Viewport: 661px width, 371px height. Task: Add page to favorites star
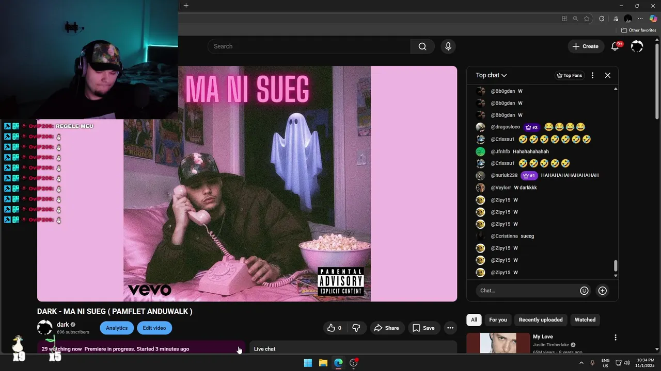point(587,19)
